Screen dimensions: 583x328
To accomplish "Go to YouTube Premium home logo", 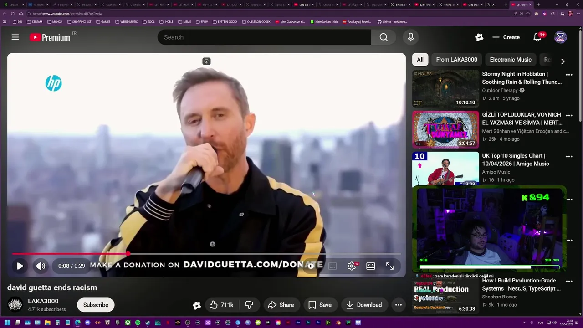I will [50, 37].
